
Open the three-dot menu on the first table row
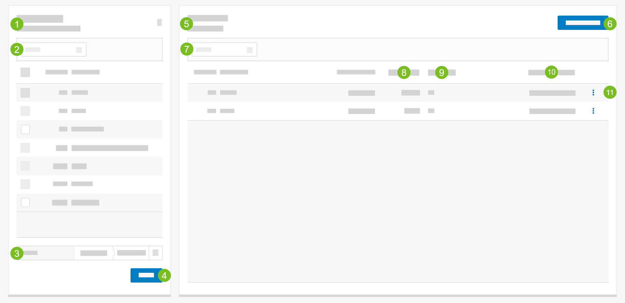593,93
